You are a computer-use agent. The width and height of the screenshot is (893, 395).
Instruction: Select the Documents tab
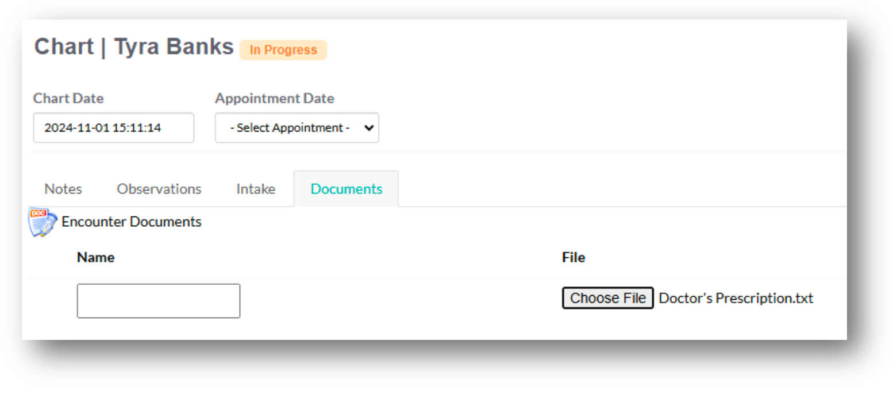[x=347, y=189]
